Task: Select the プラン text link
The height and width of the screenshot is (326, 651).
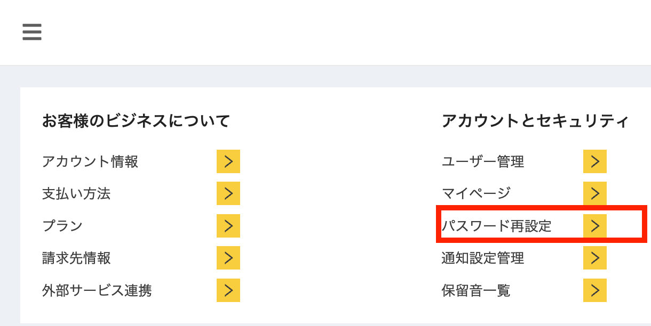Action: [62, 226]
